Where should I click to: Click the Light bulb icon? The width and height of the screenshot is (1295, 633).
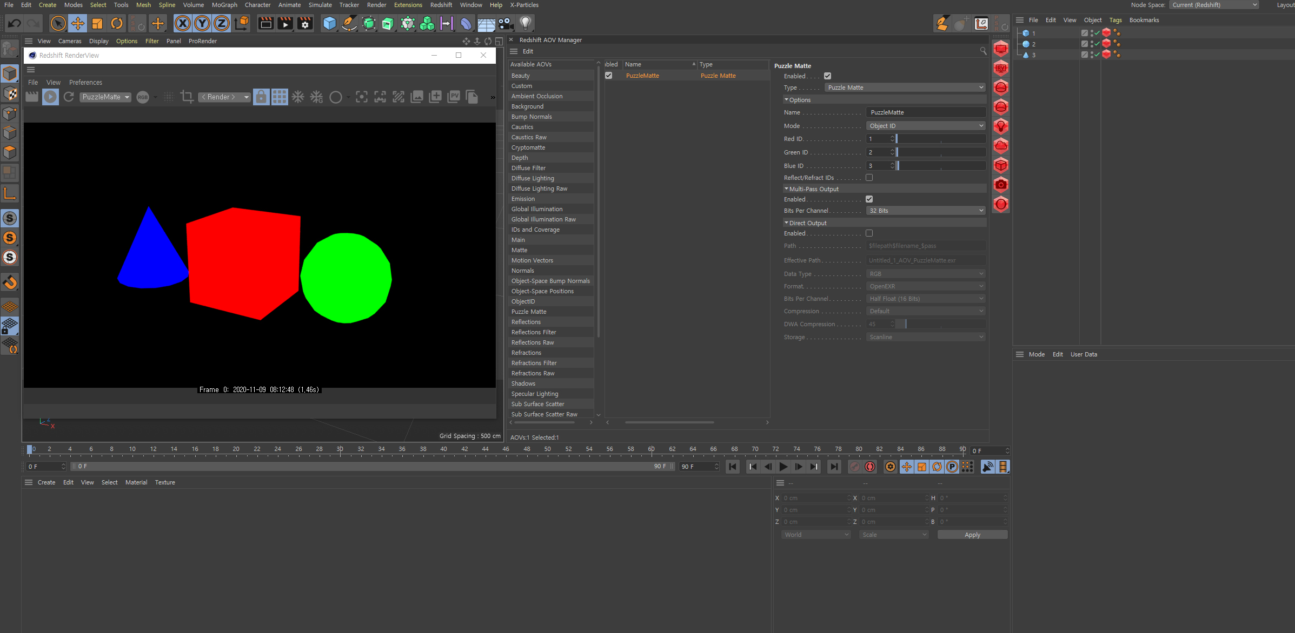click(x=526, y=23)
